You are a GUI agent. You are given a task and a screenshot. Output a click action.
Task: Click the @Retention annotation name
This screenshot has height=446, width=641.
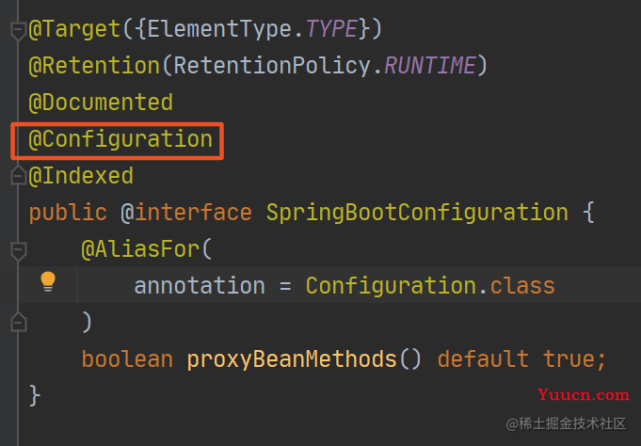click(94, 66)
